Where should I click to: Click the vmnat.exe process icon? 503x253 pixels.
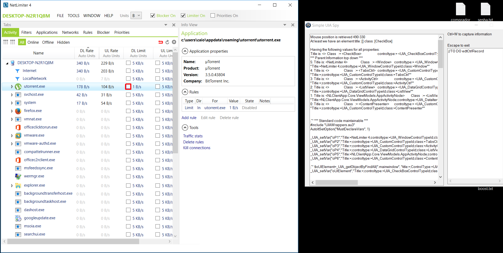18,119
